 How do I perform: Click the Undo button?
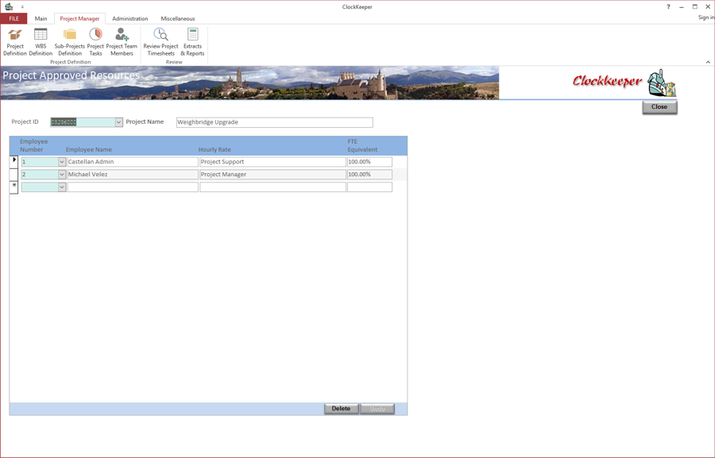click(377, 408)
